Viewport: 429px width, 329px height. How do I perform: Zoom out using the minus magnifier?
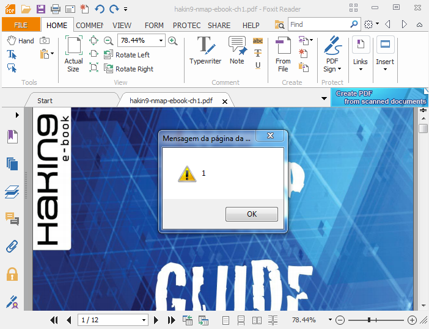(109, 41)
